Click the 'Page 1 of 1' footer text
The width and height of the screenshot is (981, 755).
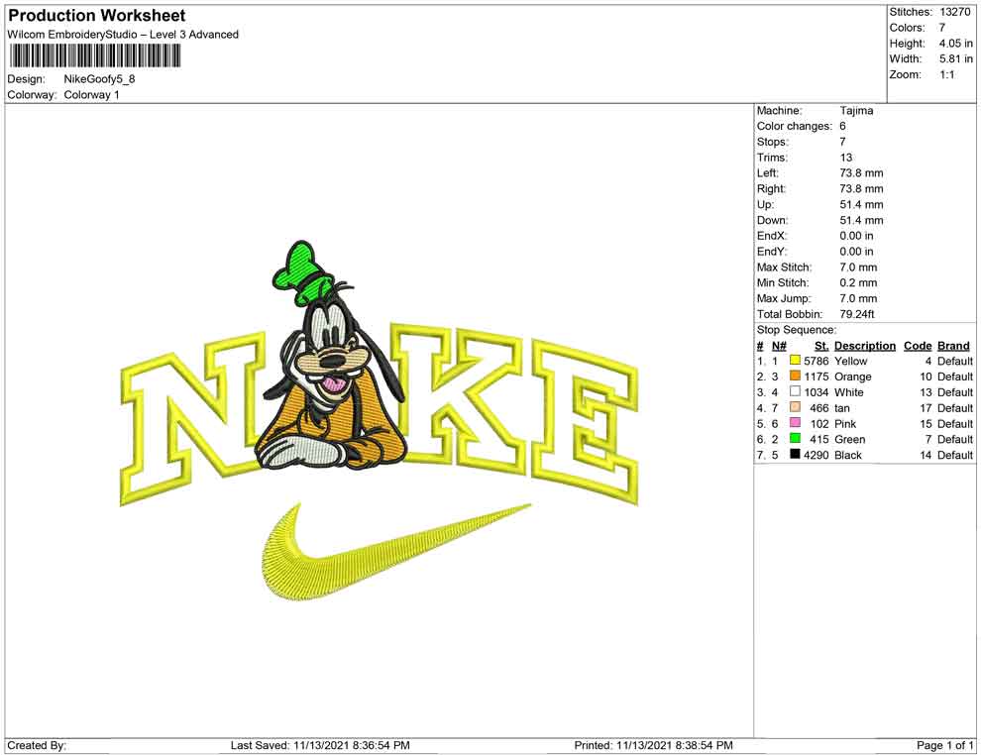(944, 745)
